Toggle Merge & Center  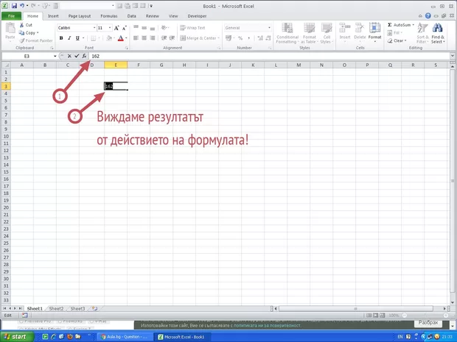point(198,38)
